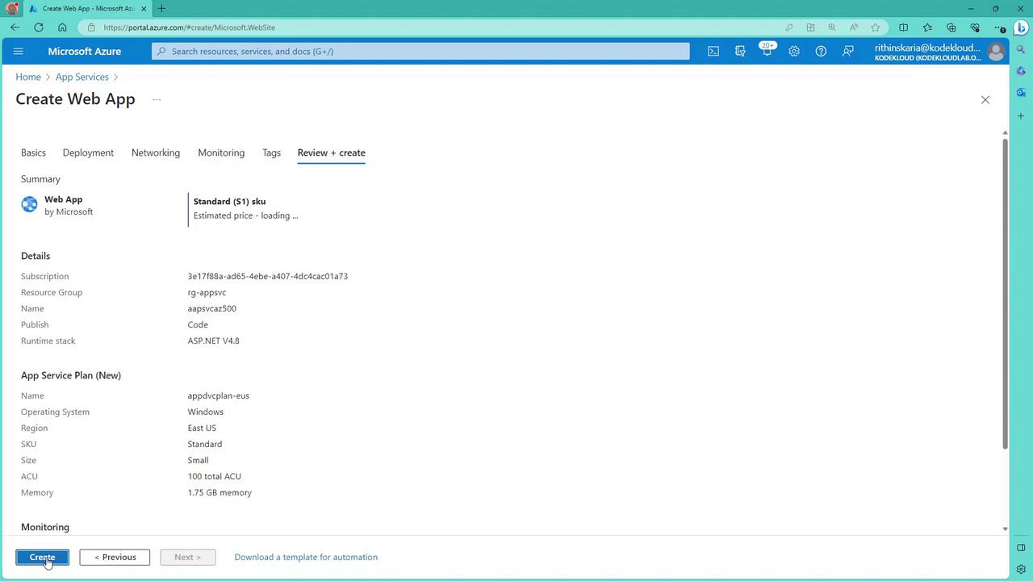Click the East US region value
This screenshot has width=1033, height=581.
coord(202,428)
